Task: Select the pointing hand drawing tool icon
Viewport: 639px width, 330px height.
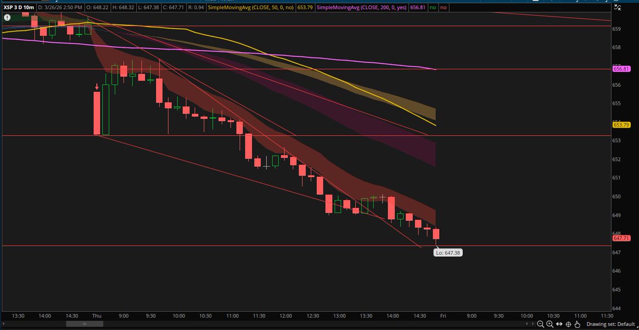Action: 577,324
